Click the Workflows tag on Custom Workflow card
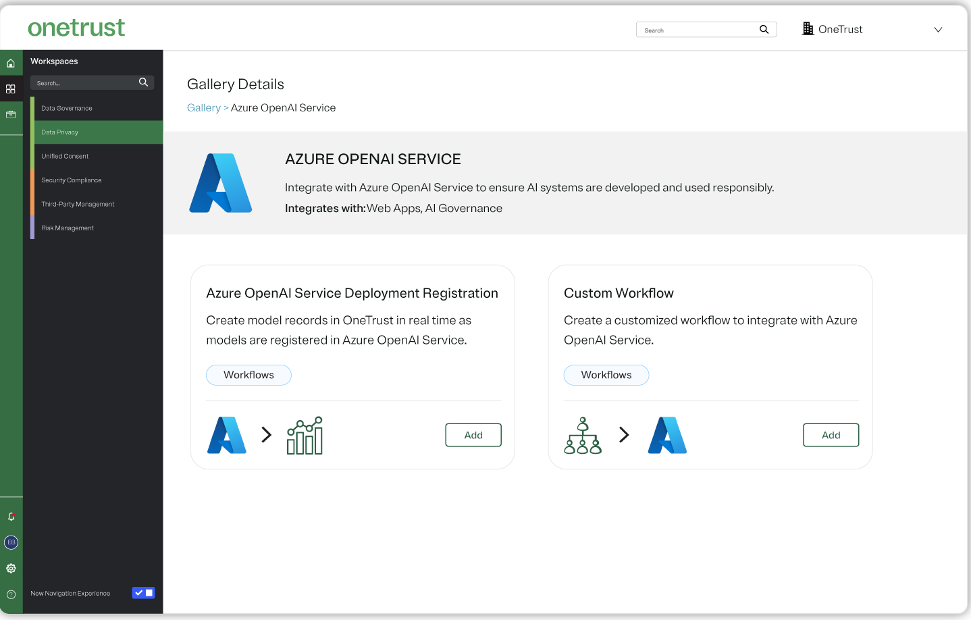Image resolution: width=971 pixels, height=620 pixels. pos(606,375)
